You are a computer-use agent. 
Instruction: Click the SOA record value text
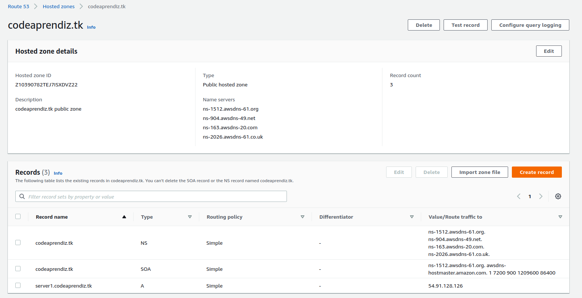pos(492,269)
